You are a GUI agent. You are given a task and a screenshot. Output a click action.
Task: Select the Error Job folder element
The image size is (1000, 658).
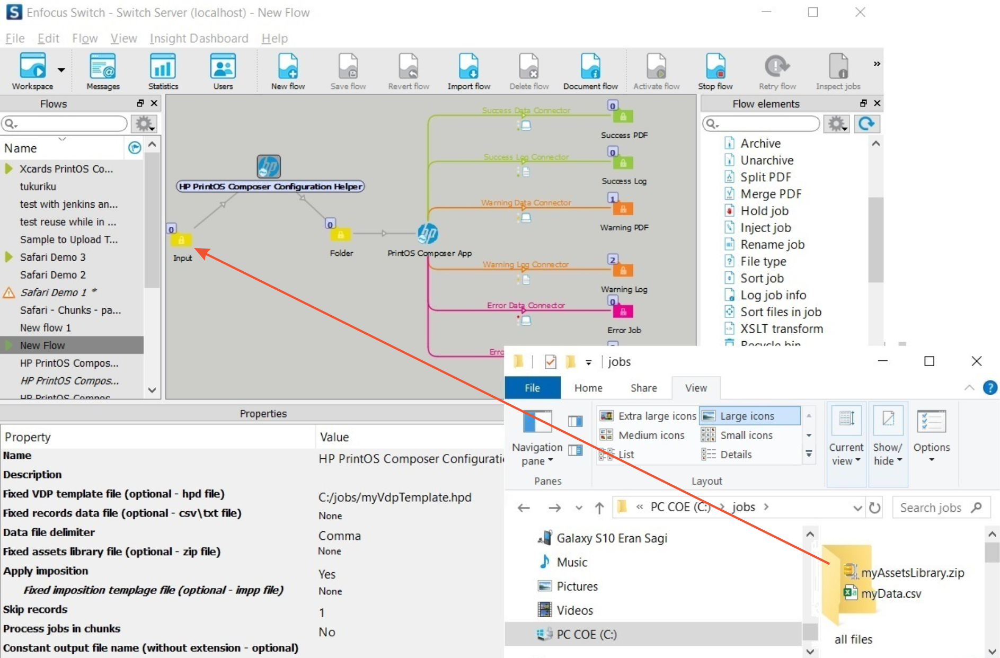[x=623, y=312]
